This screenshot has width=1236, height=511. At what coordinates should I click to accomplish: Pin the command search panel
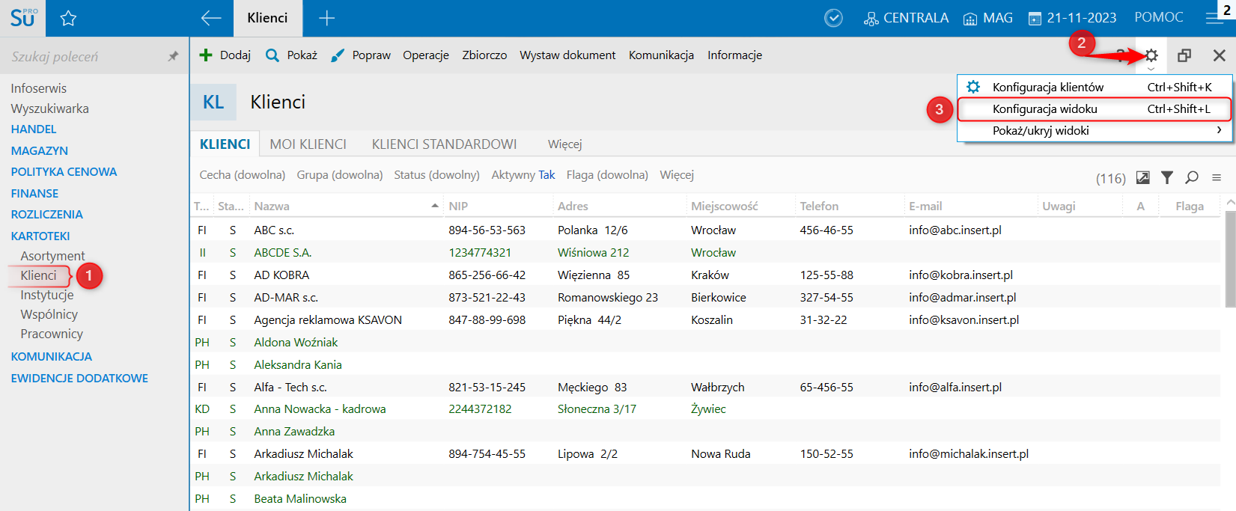click(x=173, y=56)
